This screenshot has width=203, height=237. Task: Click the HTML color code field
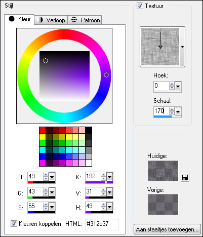(x=102, y=224)
